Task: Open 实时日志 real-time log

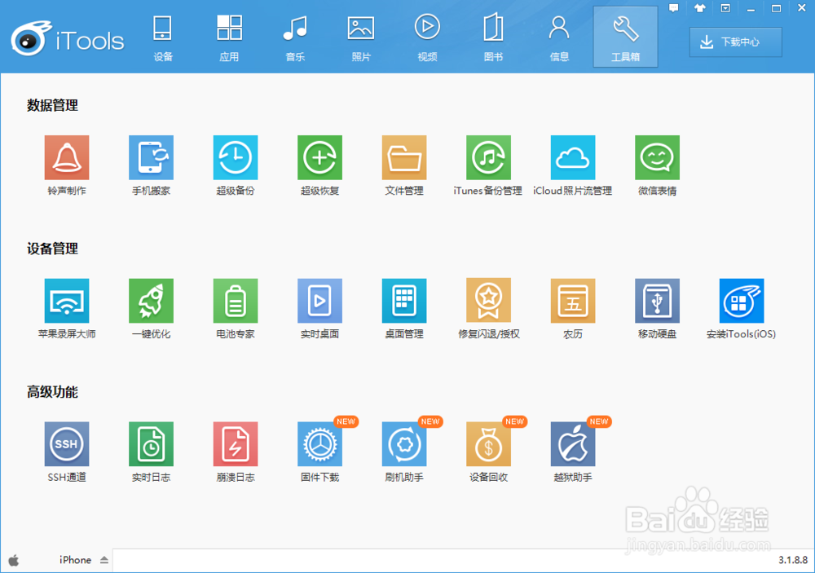Action: tap(151, 444)
